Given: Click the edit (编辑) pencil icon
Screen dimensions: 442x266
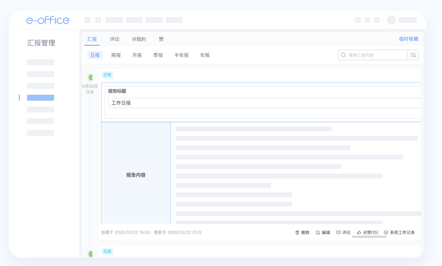Looking at the screenshot, I should click(x=318, y=232).
